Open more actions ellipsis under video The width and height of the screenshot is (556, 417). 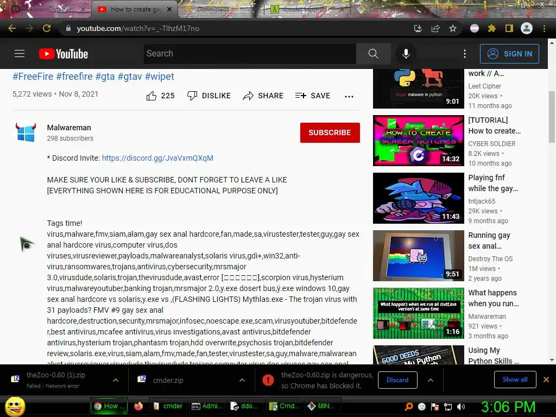[349, 97]
